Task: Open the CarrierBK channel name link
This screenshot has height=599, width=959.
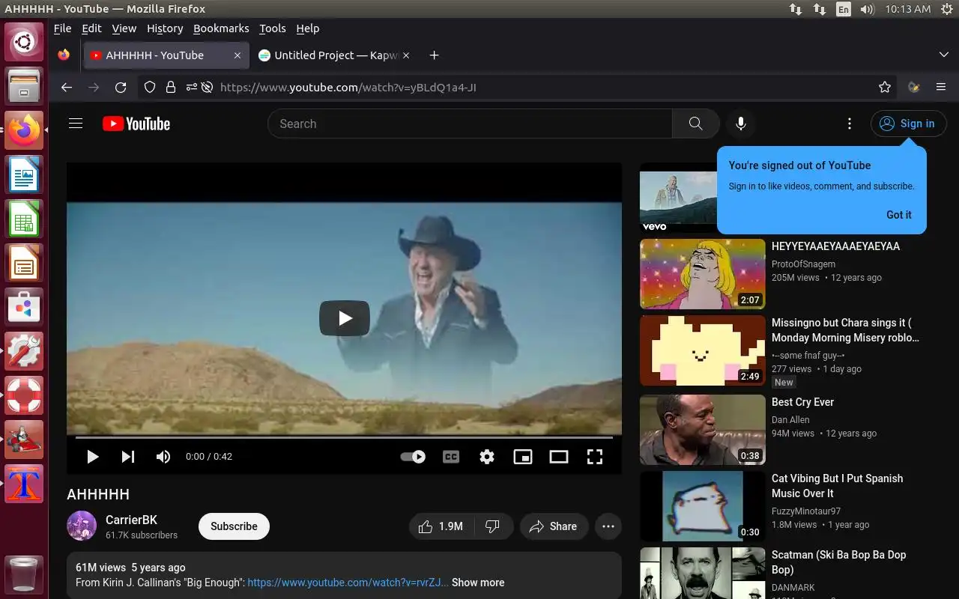Action: coord(131,520)
